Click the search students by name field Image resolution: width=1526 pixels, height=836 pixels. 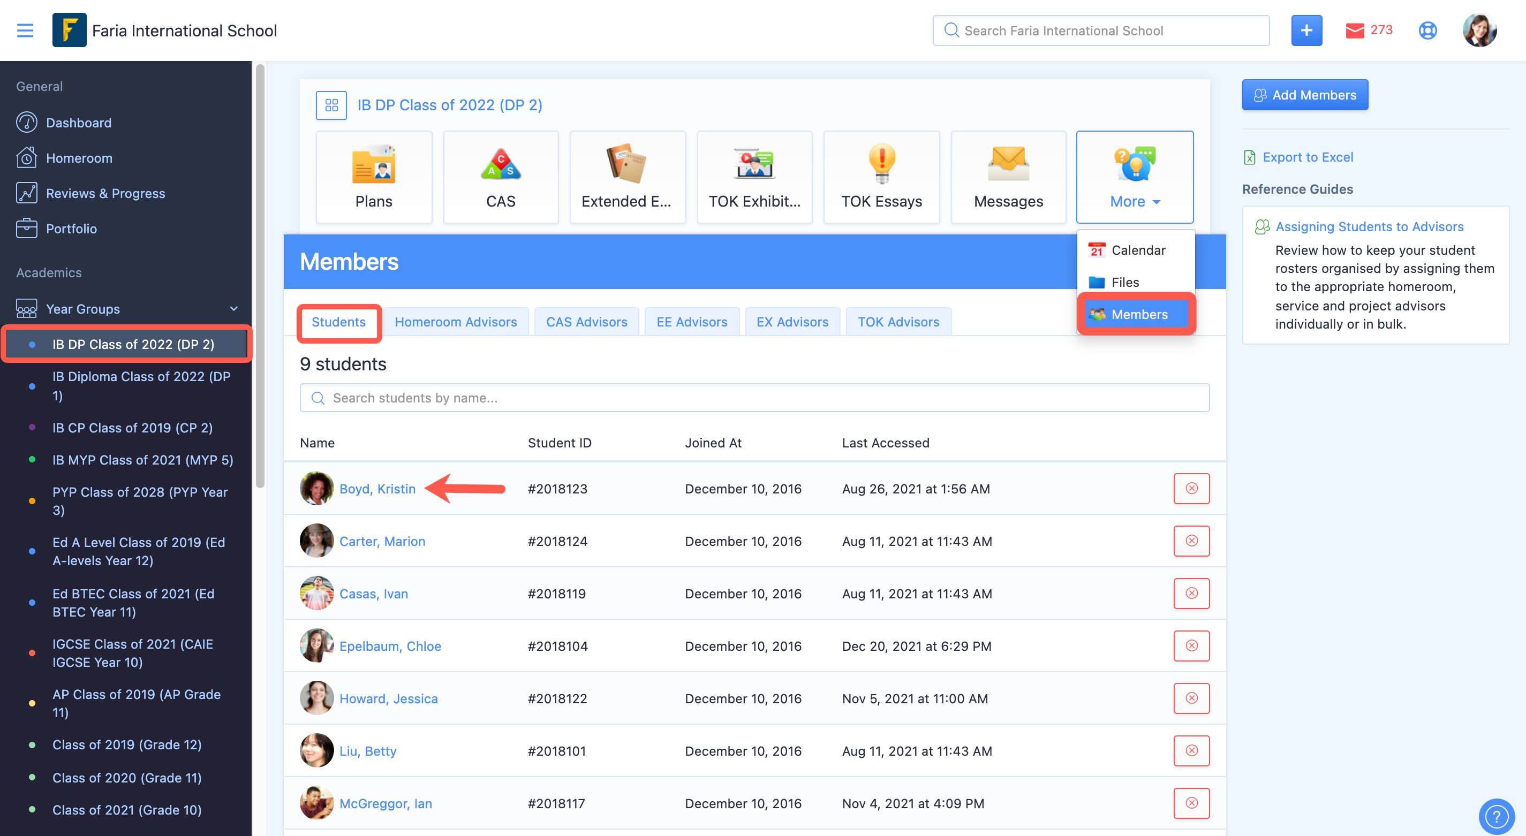click(x=754, y=398)
